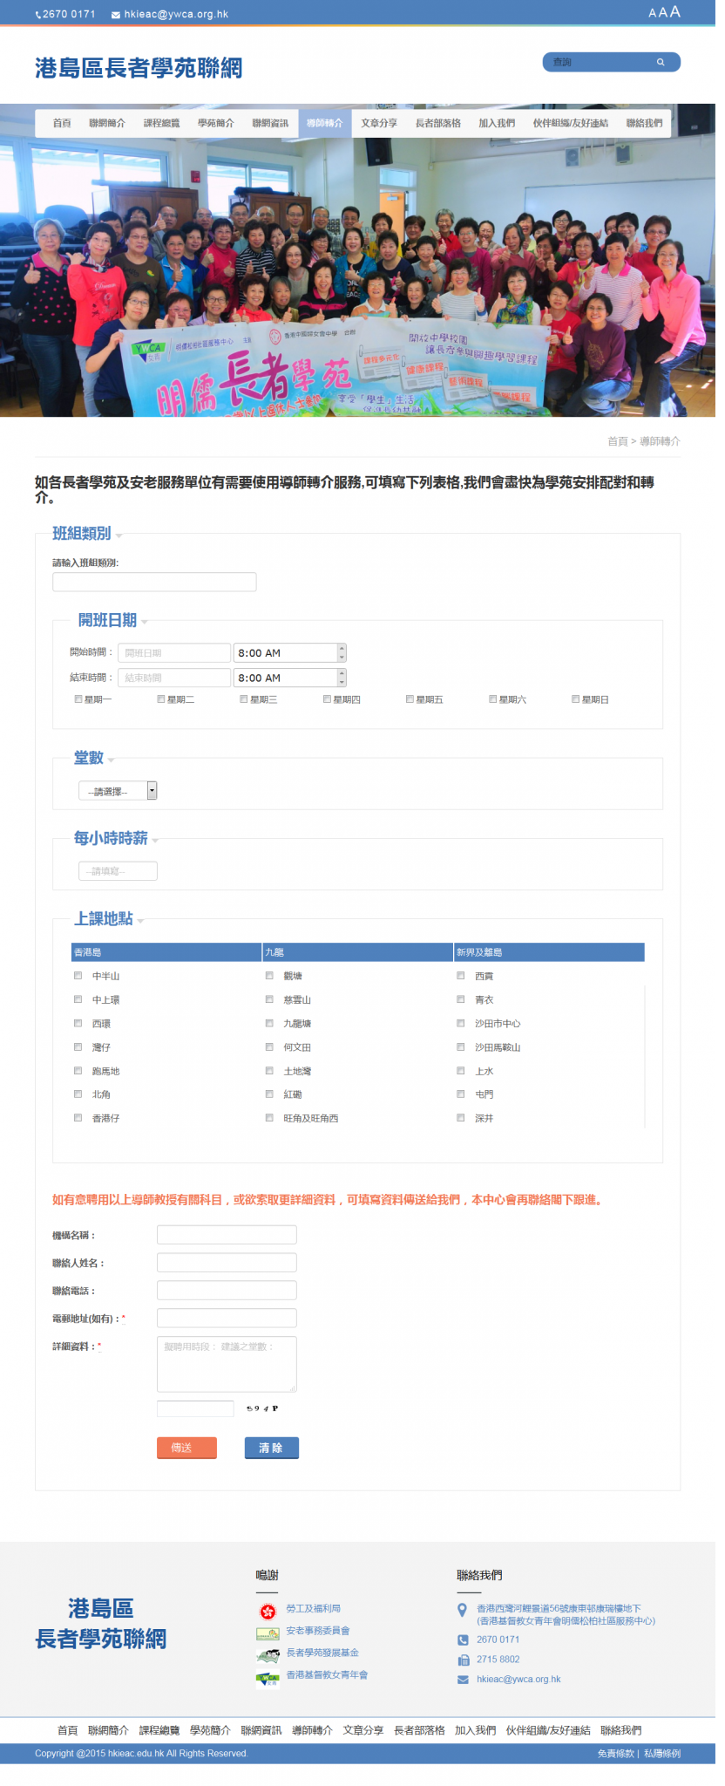Click the footer envelope email icon

pyautogui.click(x=463, y=1680)
